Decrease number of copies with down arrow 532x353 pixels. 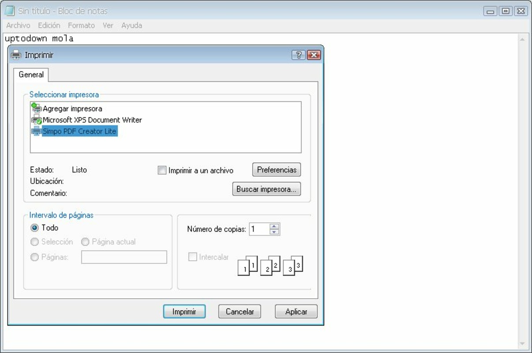pos(274,232)
